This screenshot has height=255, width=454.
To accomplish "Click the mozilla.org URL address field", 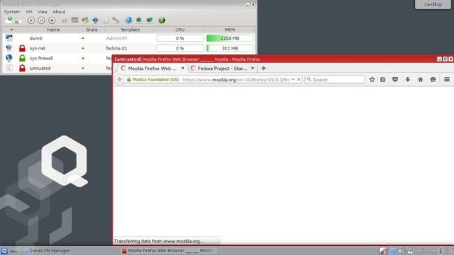I will pos(236,80).
